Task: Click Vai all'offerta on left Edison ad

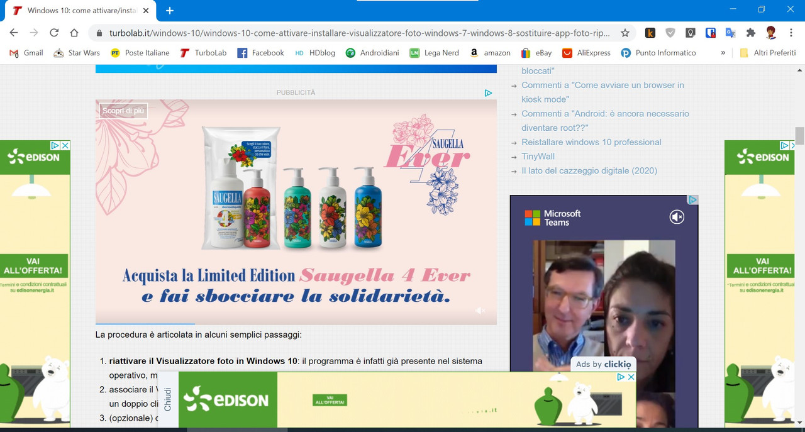Action: click(x=35, y=266)
